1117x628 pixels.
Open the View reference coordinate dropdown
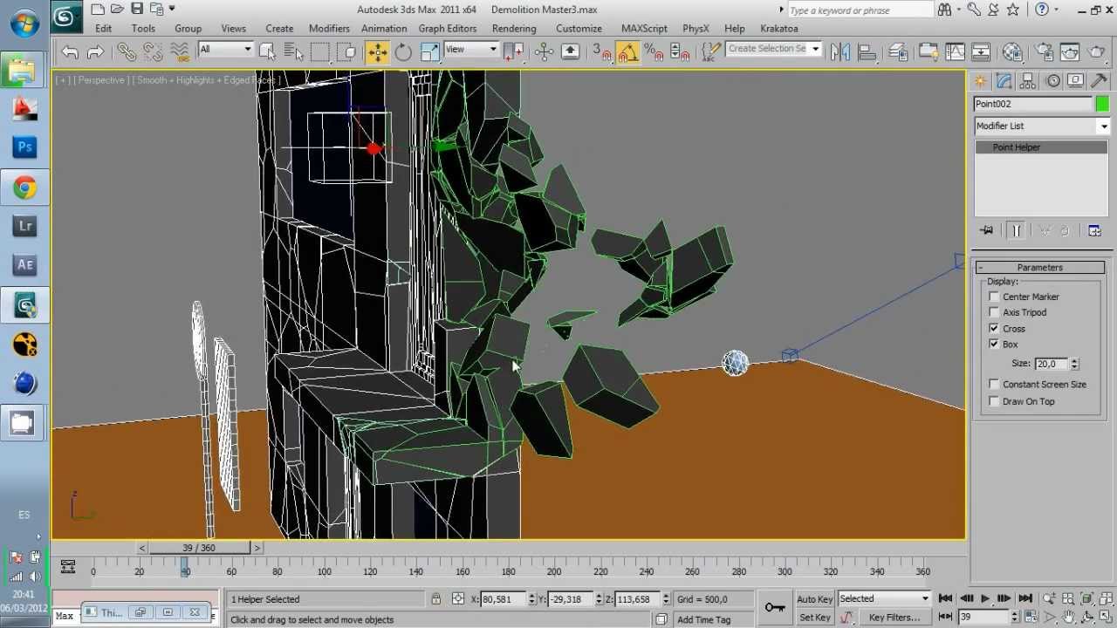[x=471, y=49]
